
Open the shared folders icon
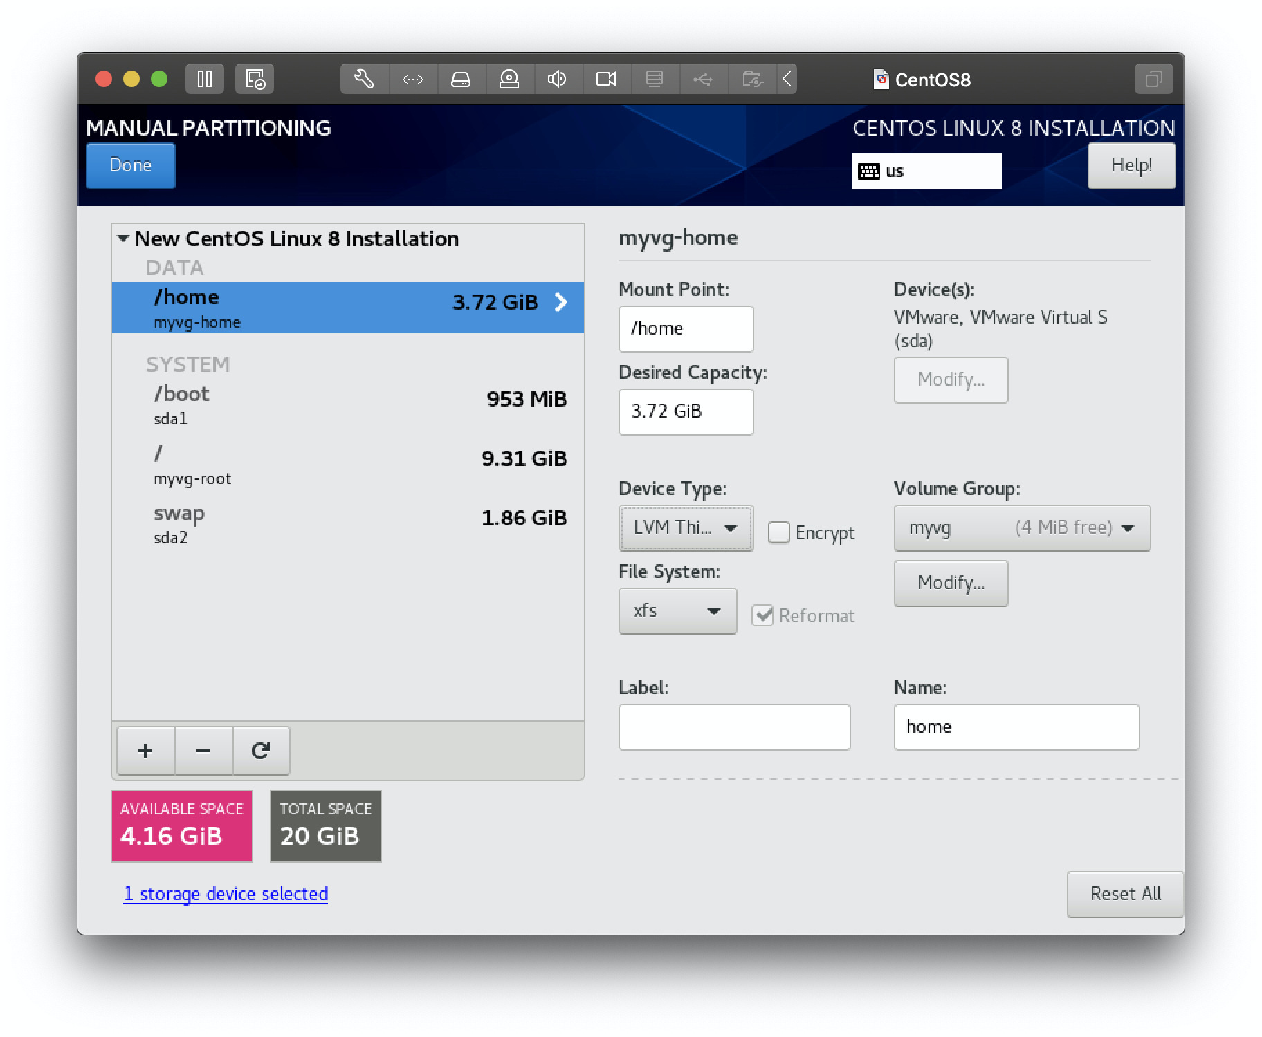(752, 79)
